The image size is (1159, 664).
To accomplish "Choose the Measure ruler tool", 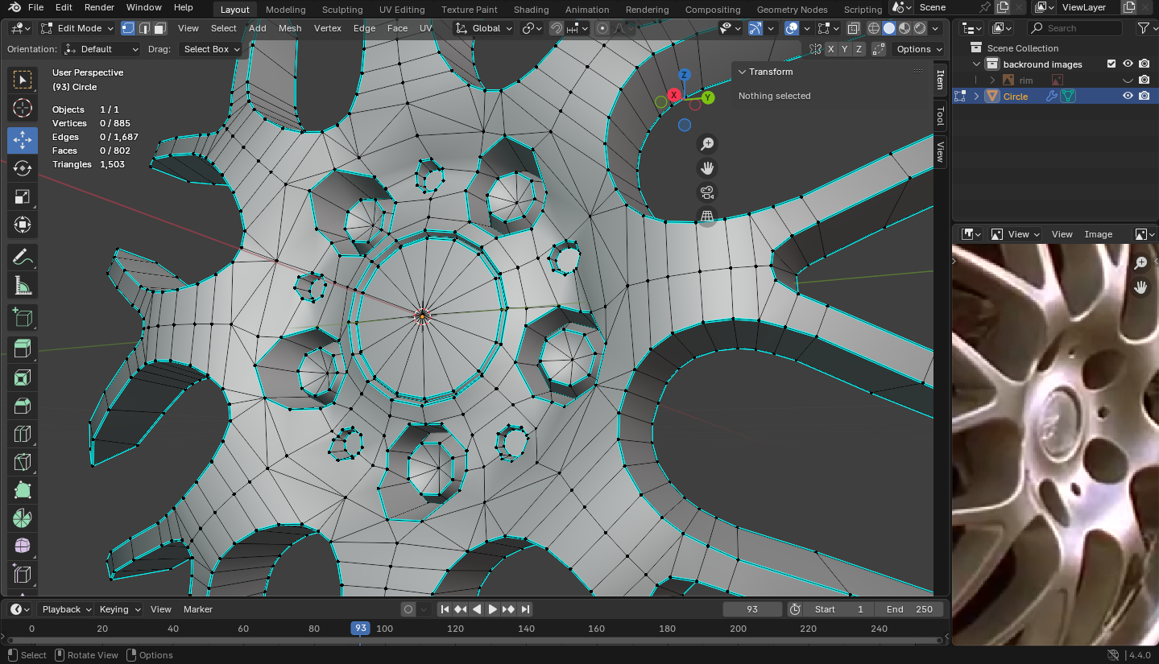I will coord(23,286).
